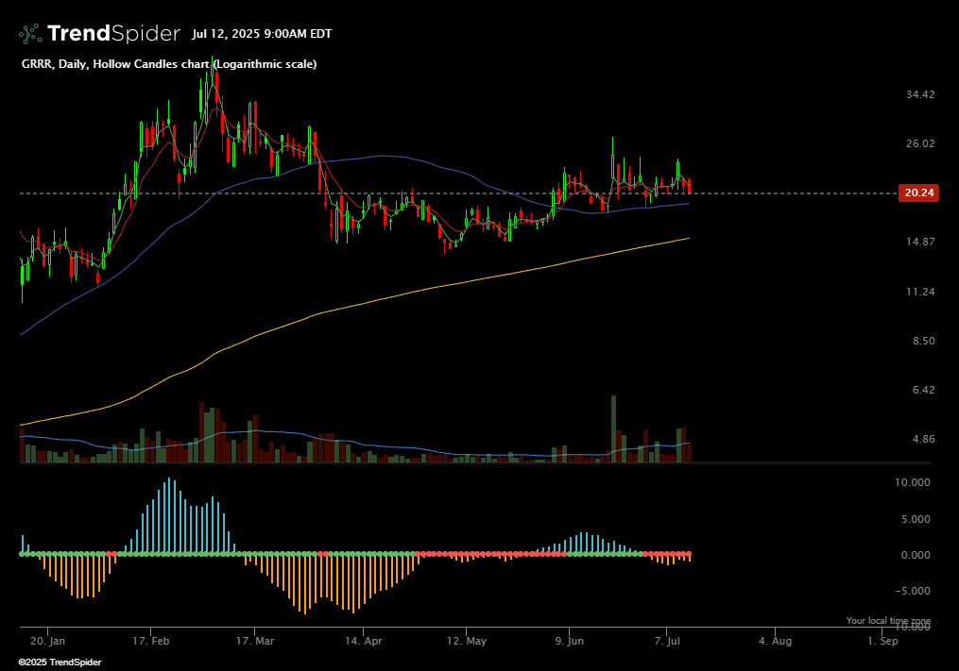Select the 34.42 price axis label
Screen dimensions: 959x671
point(920,94)
